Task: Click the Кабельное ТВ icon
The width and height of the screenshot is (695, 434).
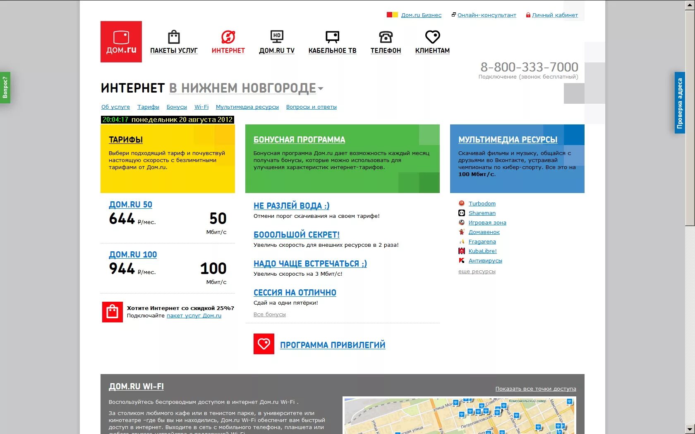Action: (x=332, y=37)
